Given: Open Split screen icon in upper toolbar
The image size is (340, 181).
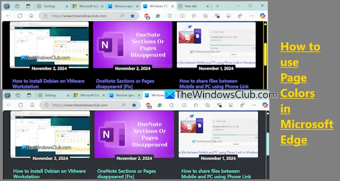Looking at the screenshot, I should tap(182, 16).
